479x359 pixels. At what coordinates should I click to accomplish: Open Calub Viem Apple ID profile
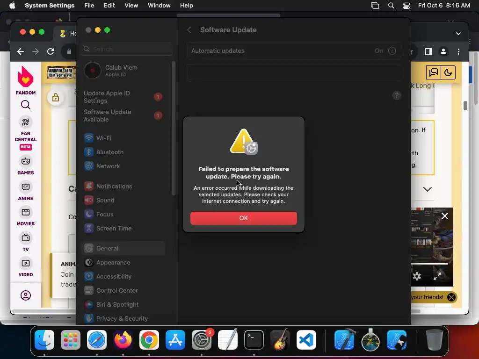123,71
